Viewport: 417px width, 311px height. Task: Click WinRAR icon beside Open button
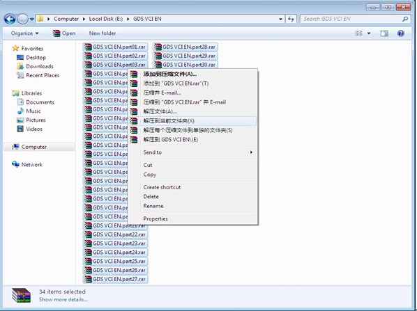coord(56,33)
